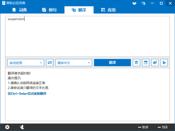Click the Bing Dictionary app logo
This screenshot has width=175, height=131.
pos(4,3)
